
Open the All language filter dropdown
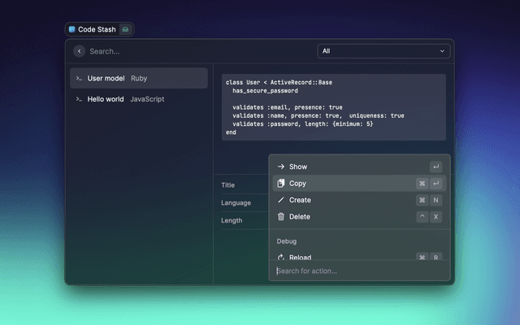(383, 51)
